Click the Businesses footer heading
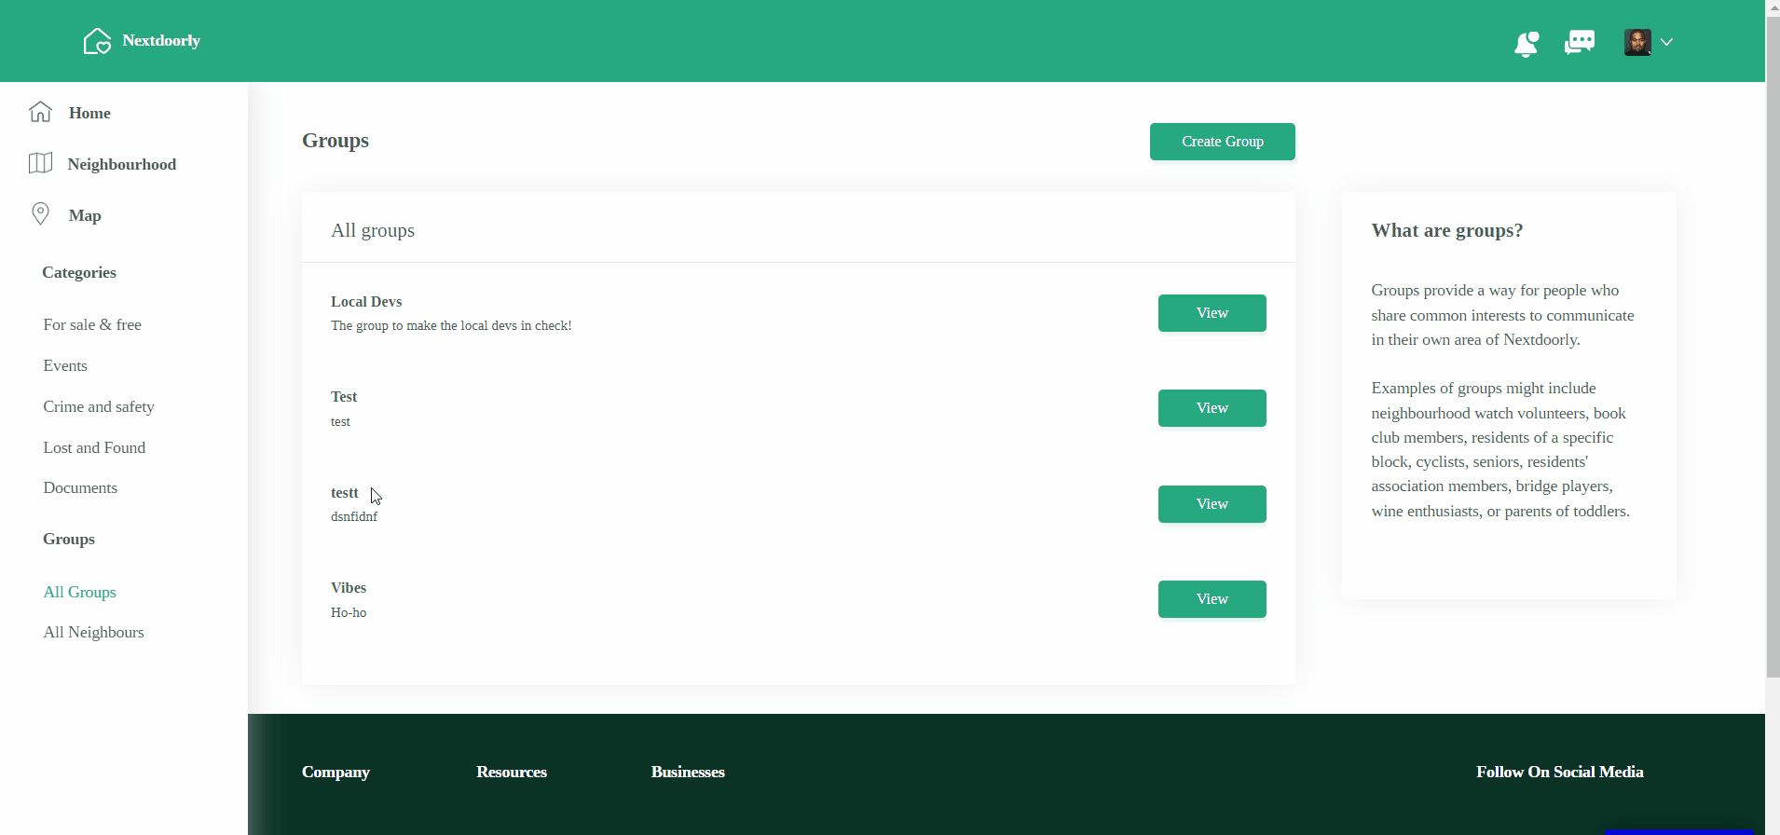The image size is (1780, 835). (688, 772)
